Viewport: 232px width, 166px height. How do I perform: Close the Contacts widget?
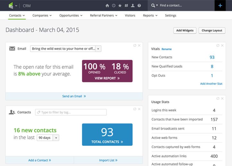pyautogui.click(x=139, y=109)
